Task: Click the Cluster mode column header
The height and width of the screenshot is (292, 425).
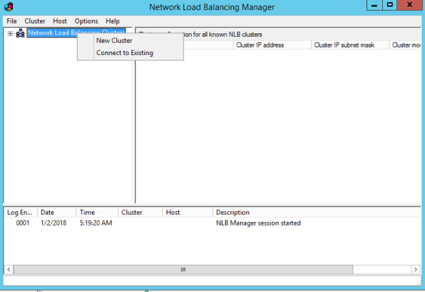Action: pos(406,45)
